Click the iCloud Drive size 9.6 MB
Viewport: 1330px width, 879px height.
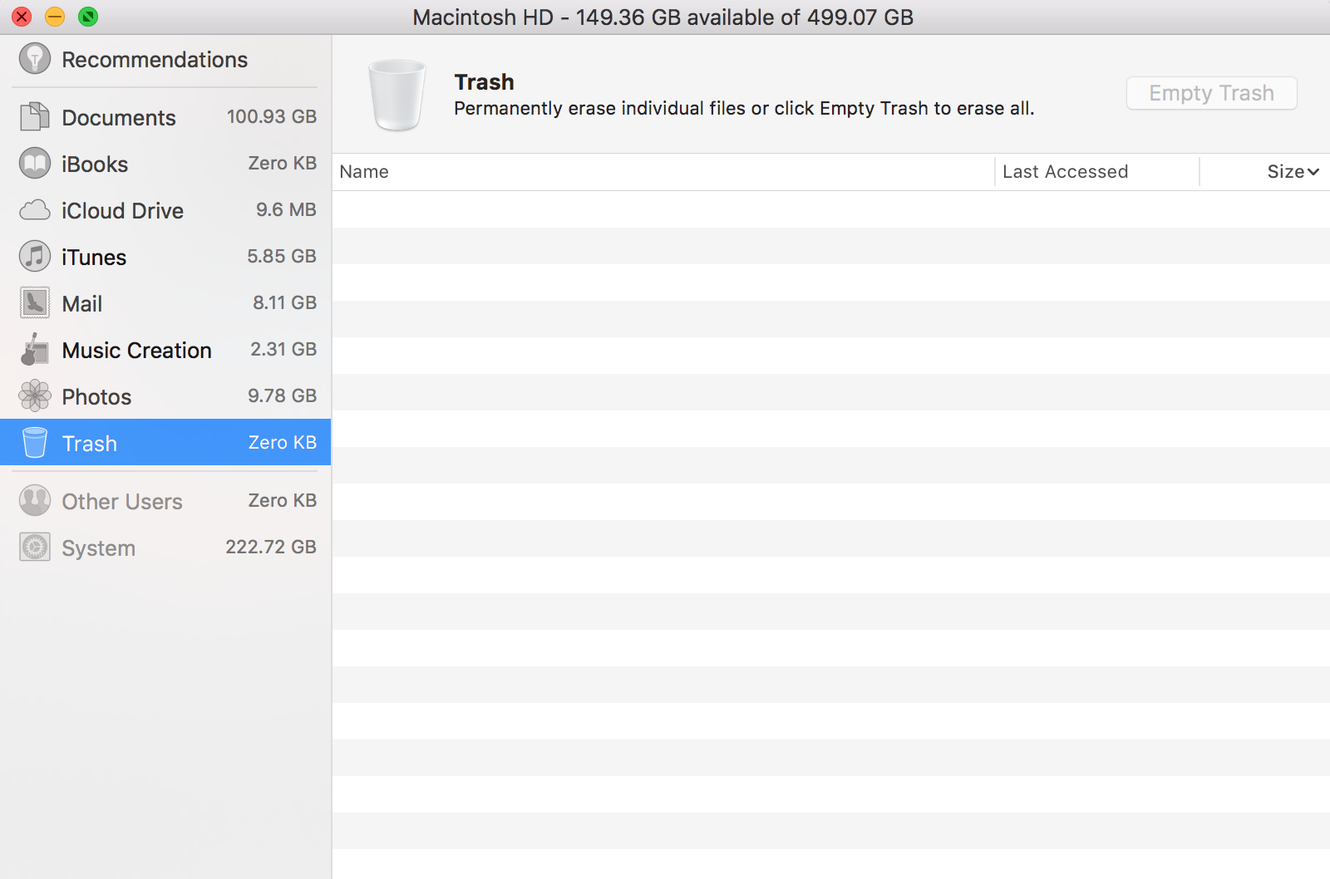(286, 209)
